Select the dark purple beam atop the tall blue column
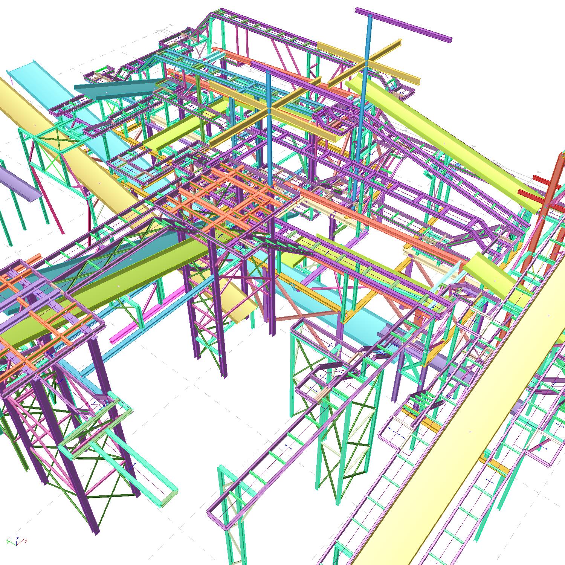565x565 pixels. [403, 24]
